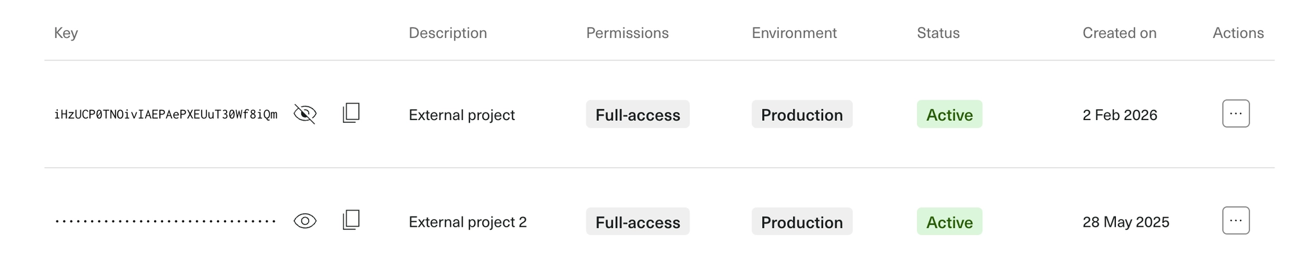Click the Description column header
The height and width of the screenshot is (273, 1315).
(448, 33)
